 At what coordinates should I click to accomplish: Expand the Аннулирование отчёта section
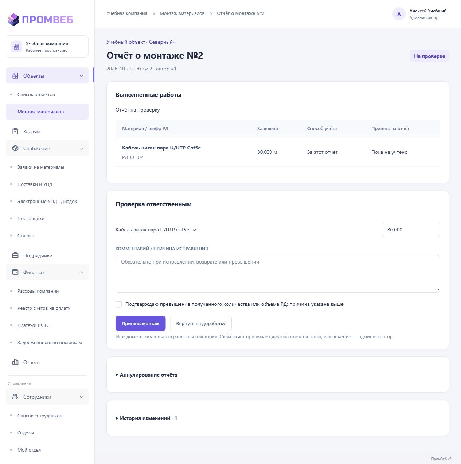(146, 375)
